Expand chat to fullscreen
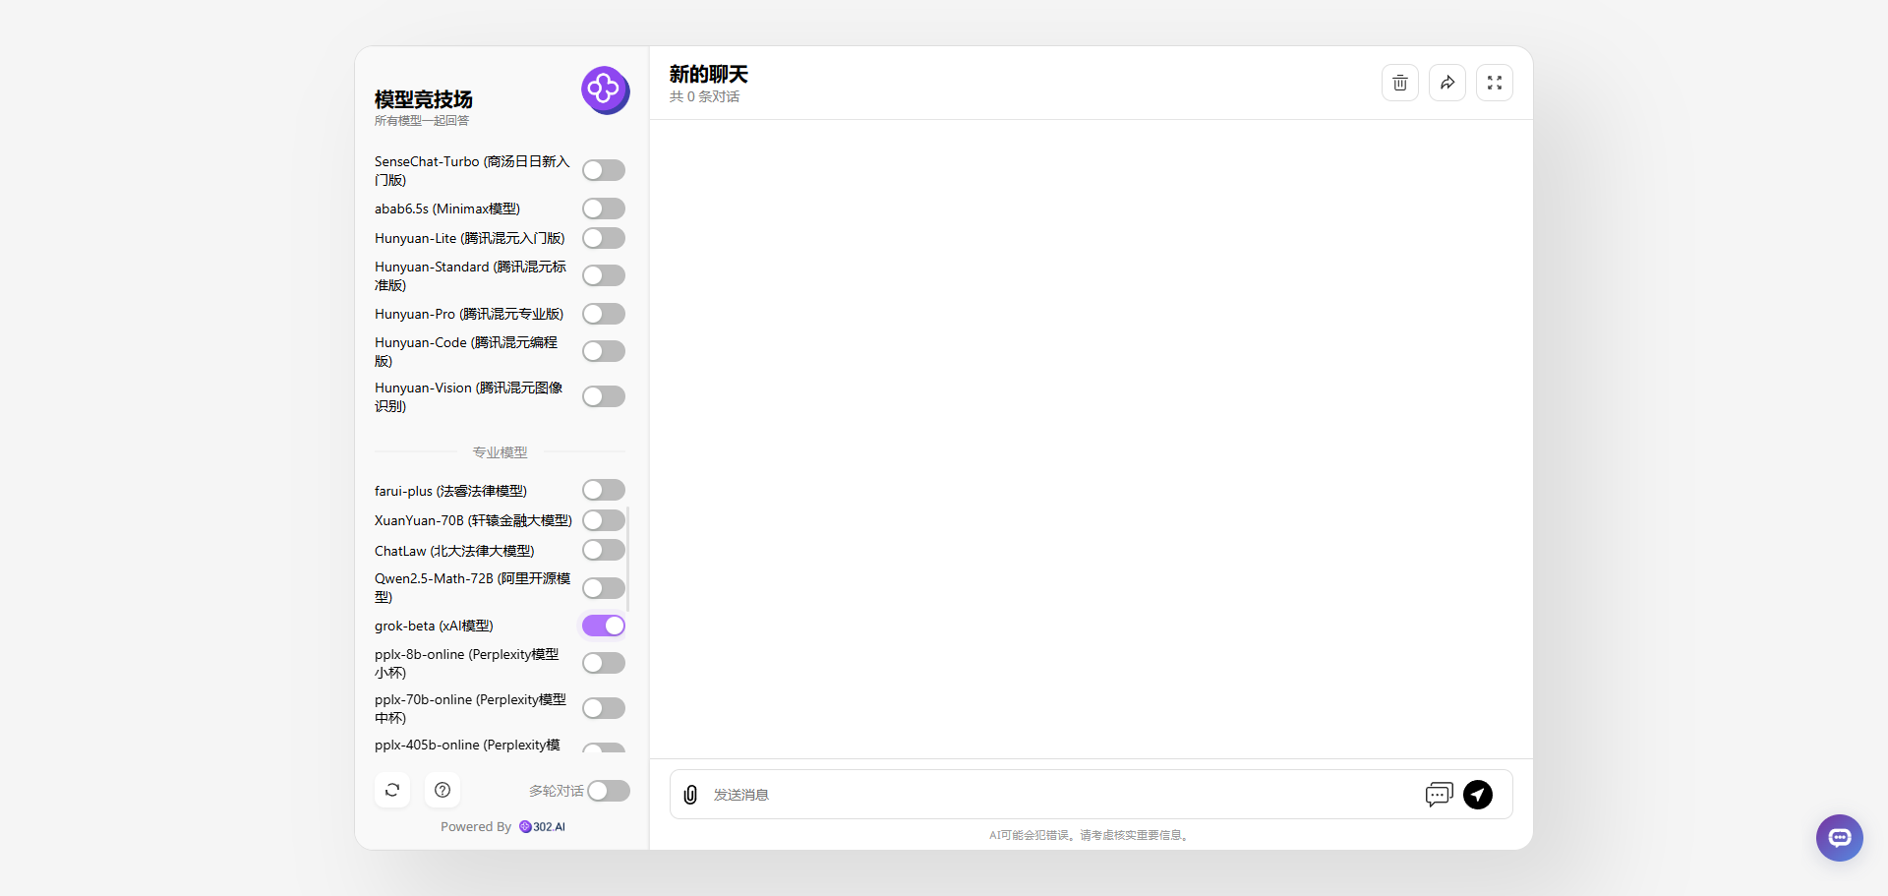 (x=1495, y=83)
